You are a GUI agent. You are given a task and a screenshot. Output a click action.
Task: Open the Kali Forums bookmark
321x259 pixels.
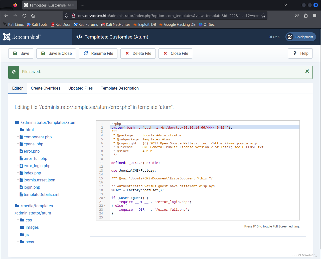click(86, 24)
